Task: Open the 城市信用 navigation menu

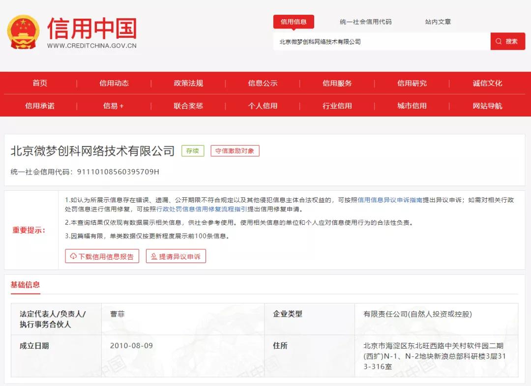Action: [x=412, y=106]
